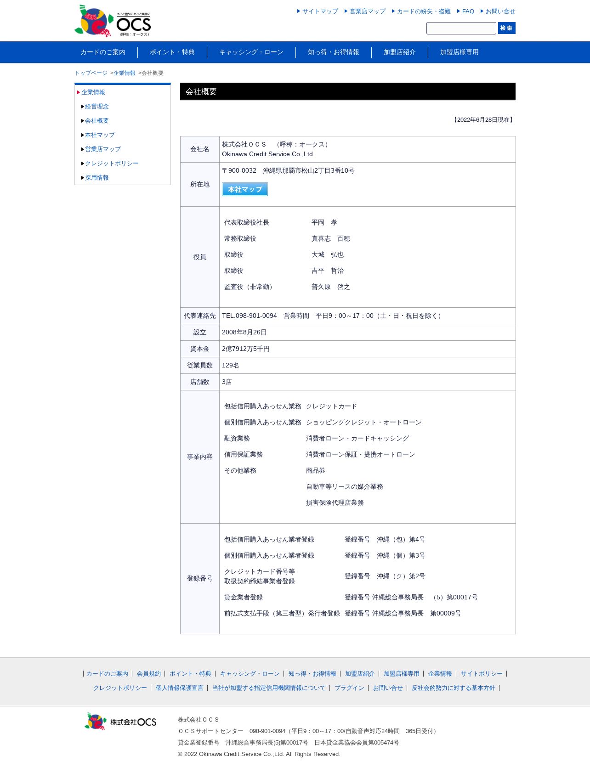Viewport: 590px width, 762px height.
Task: Select 会社概要 in the sidebar
Action: [x=97, y=121]
